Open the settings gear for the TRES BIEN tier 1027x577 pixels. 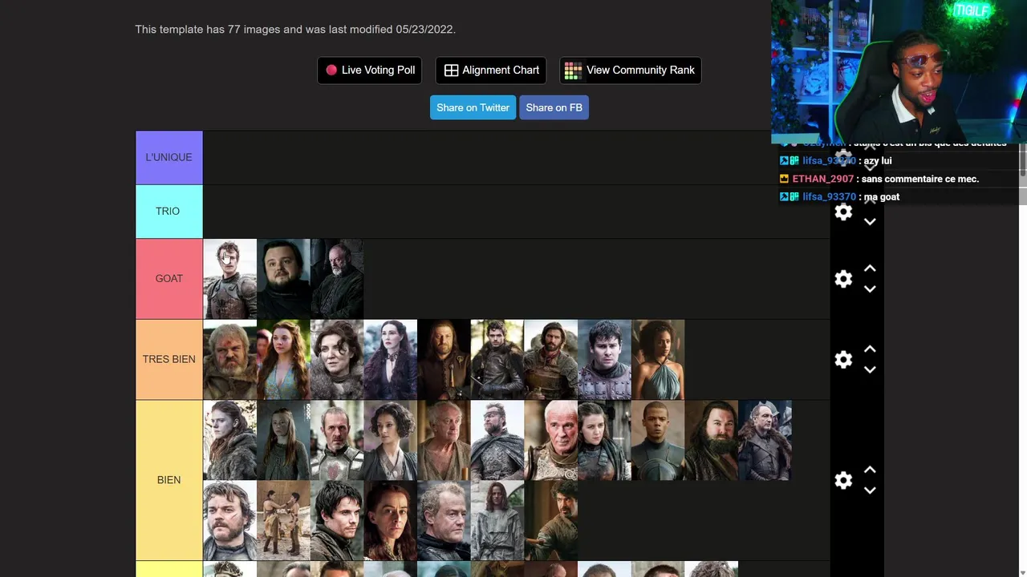coord(843,359)
